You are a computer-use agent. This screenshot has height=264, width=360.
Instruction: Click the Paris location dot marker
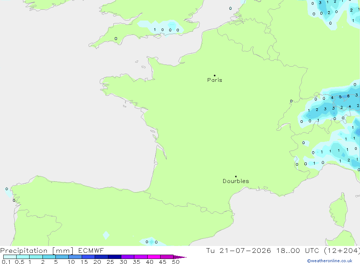tap(215, 75)
